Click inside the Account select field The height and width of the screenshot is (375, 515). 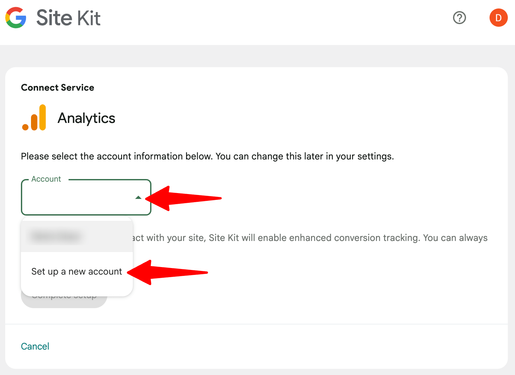click(x=86, y=197)
